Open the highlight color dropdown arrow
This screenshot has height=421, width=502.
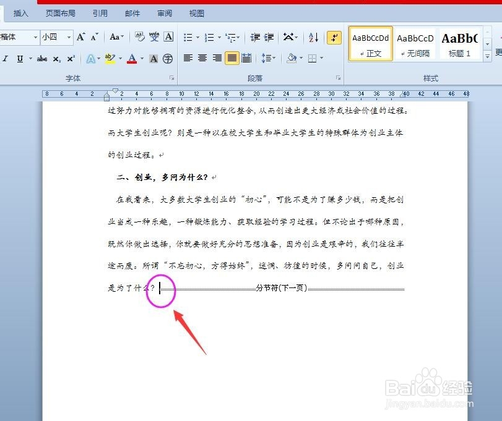pyautogui.click(x=120, y=59)
